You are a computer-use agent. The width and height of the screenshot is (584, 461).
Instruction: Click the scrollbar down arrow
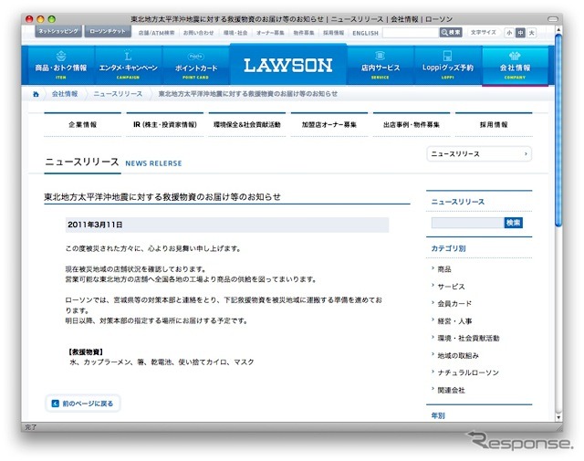coord(558,418)
